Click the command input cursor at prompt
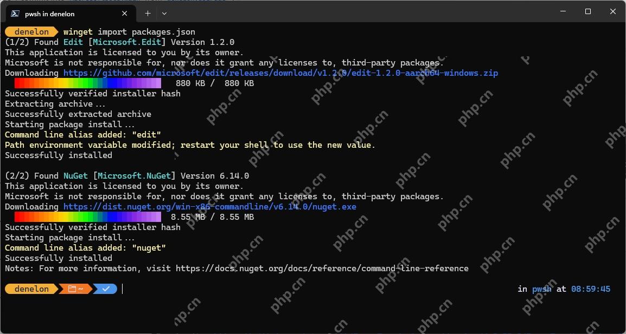 tap(122, 289)
